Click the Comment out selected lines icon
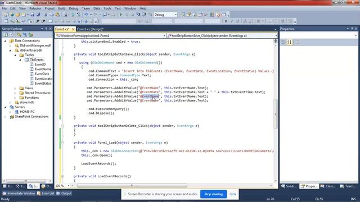Viewport: 360px width, 202px height. [x=73, y=15]
